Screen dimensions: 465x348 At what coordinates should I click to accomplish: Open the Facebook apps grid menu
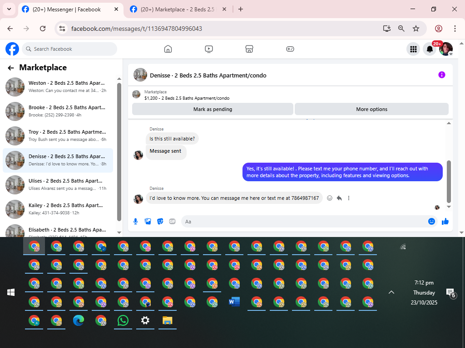tap(413, 49)
